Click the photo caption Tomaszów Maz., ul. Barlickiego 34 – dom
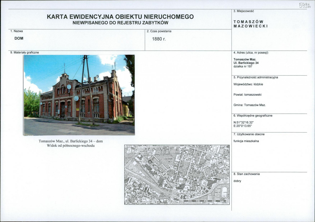315x222 pixels. click(x=71, y=141)
